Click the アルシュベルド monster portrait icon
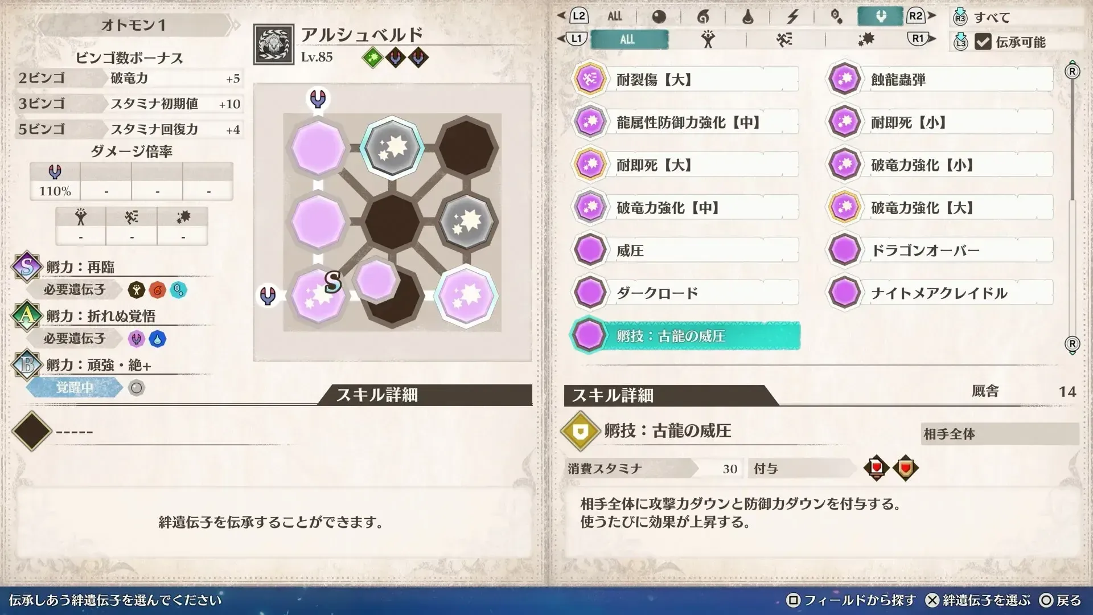Viewport: 1093px width, 615px height. pos(274,44)
